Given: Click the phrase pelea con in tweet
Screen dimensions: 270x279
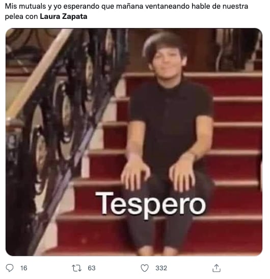Looking at the screenshot, I should [21, 16].
